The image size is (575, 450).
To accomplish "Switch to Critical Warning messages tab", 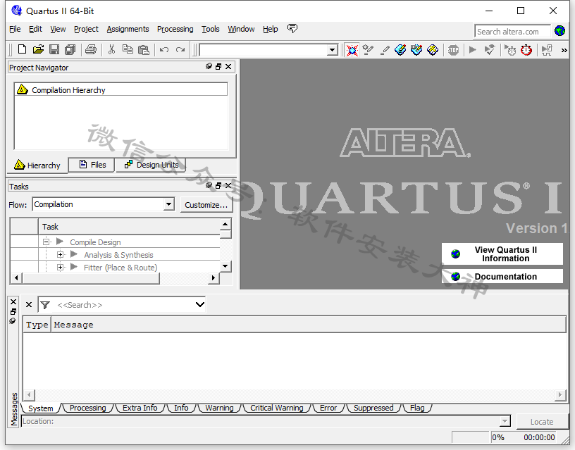I will coord(276,408).
